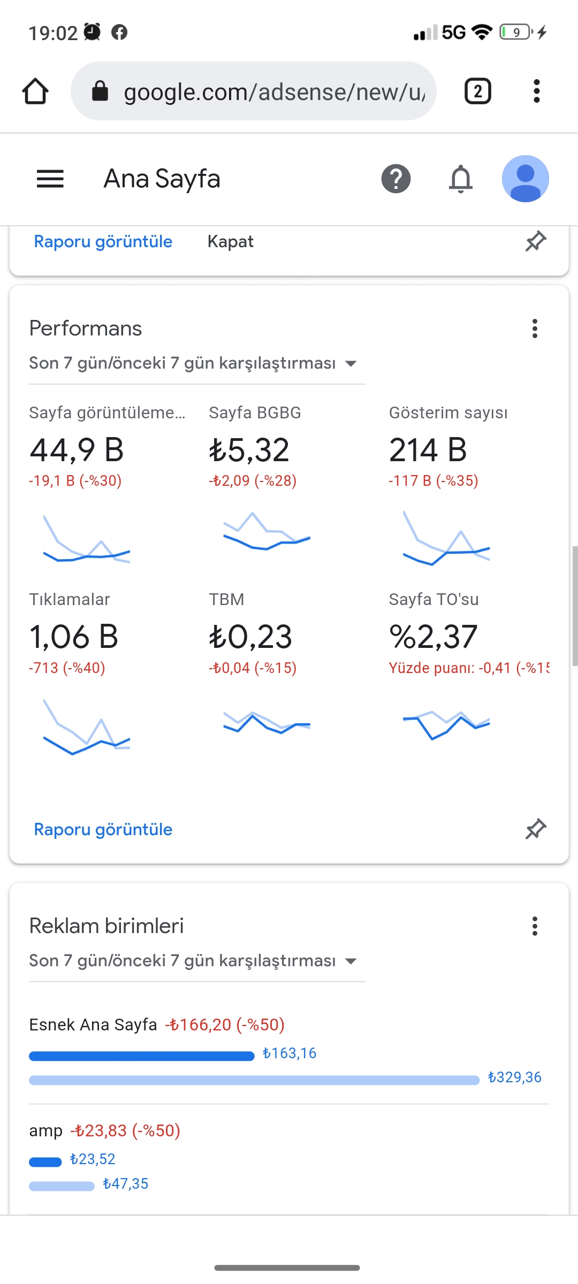
Task: Pin the Performans card
Action: click(536, 829)
